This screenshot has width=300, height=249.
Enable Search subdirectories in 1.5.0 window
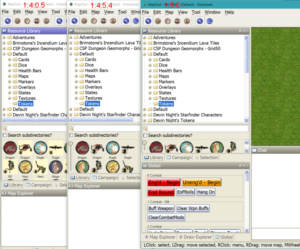point(145,136)
